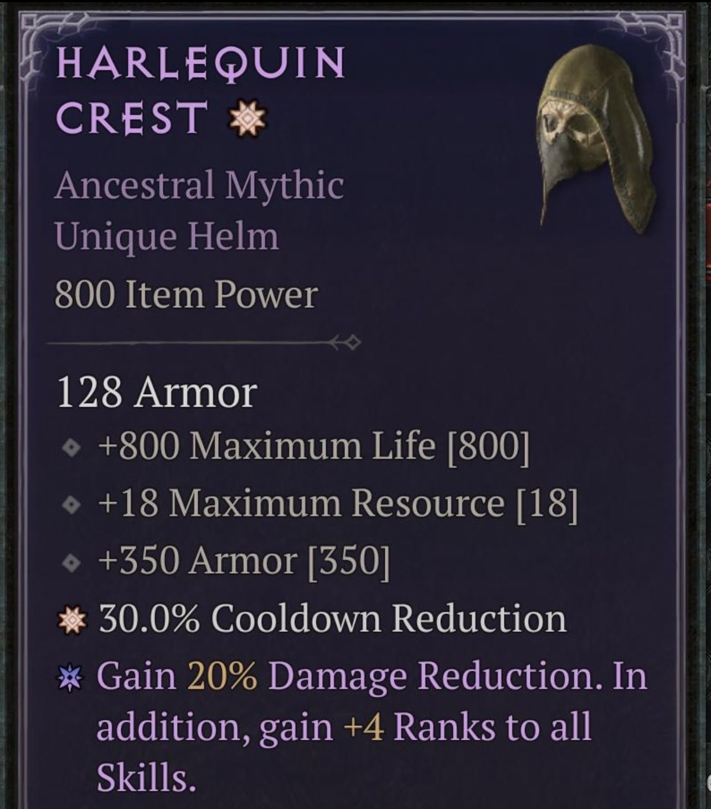Click the greater affix star before Cooldown Reduction
711x809 pixels.
73,621
